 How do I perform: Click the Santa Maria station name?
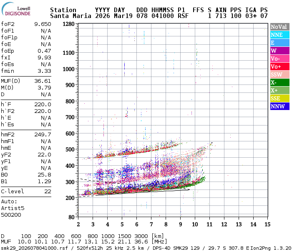(x=71, y=16)
